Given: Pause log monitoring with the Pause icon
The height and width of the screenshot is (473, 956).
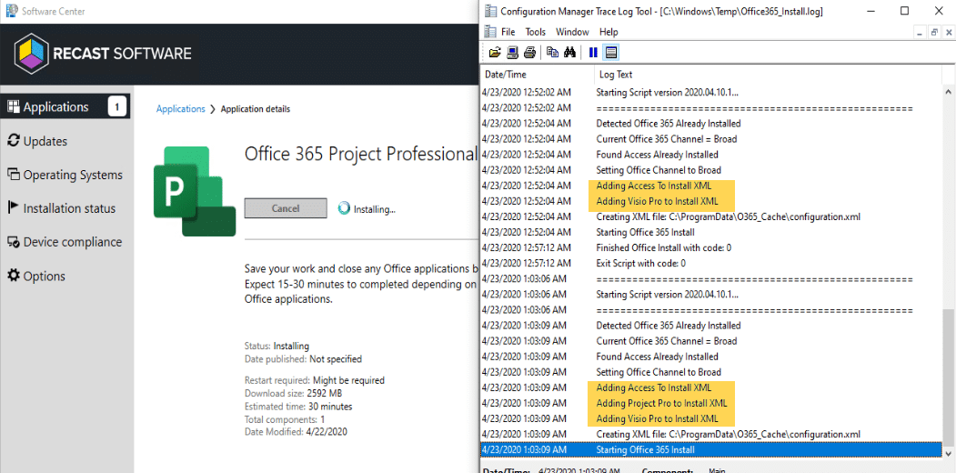Looking at the screenshot, I should (x=593, y=52).
